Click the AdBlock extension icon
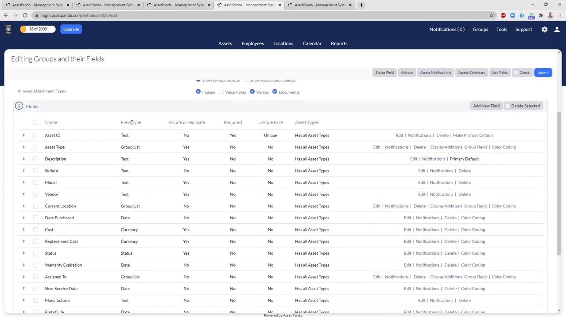566x317 pixels. click(503, 15)
